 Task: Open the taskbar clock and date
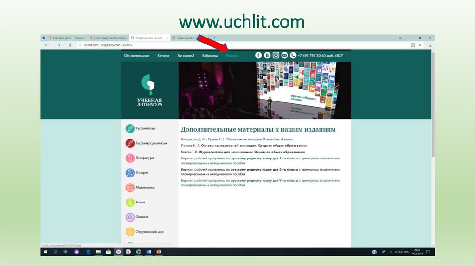pyautogui.click(x=417, y=252)
